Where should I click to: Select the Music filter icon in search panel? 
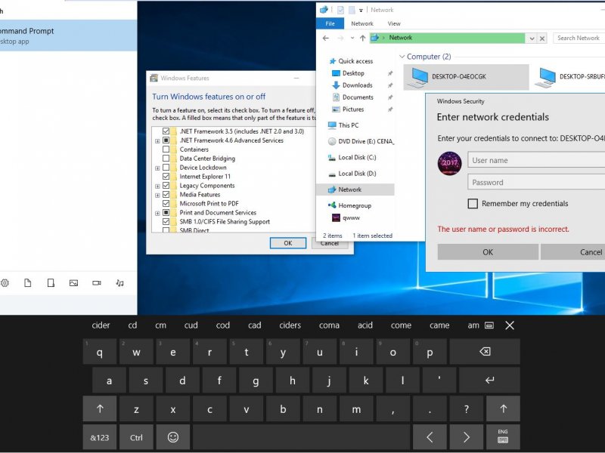pyautogui.click(x=120, y=283)
